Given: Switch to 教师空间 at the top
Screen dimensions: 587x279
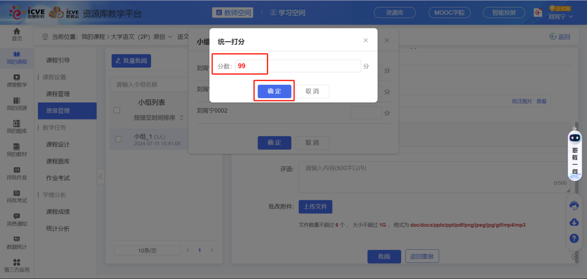Looking at the screenshot, I should pyautogui.click(x=232, y=13).
